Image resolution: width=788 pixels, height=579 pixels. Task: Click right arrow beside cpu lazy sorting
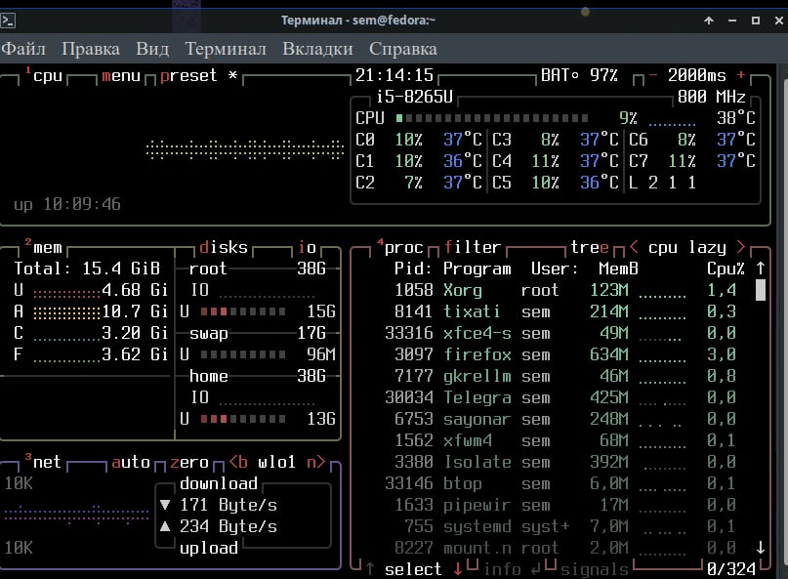coord(741,247)
